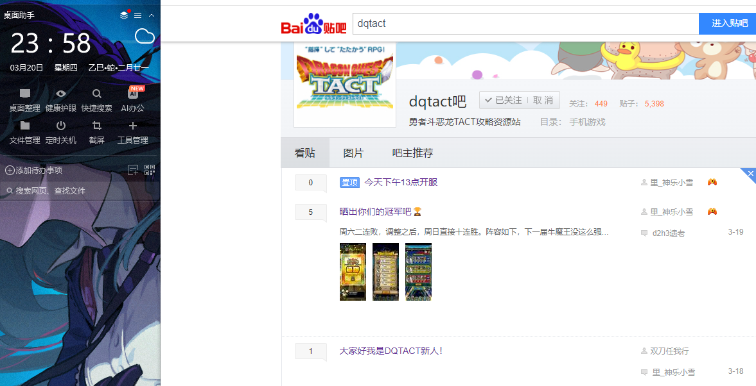Switch to the 吧主推荐 tab

pyautogui.click(x=413, y=153)
